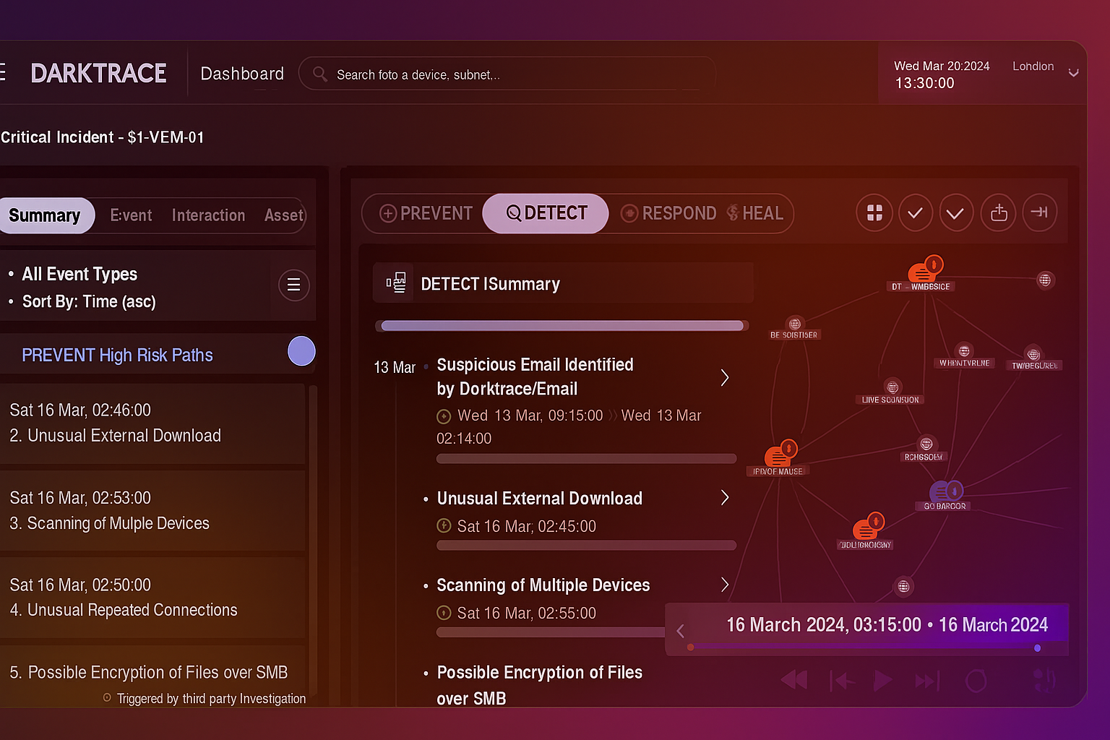Expand the Suspicious Email Identified event
This screenshot has width=1110, height=740.
[724, 377]
